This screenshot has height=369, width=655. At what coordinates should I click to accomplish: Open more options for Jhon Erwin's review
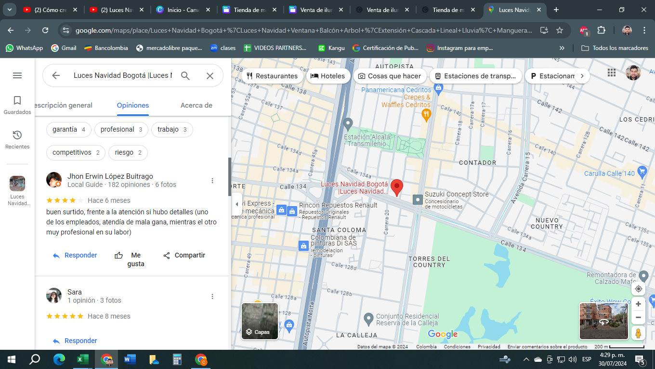(212, 181)
